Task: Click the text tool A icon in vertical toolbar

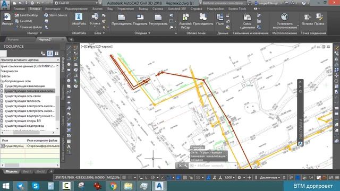Action: click(69, 146)
